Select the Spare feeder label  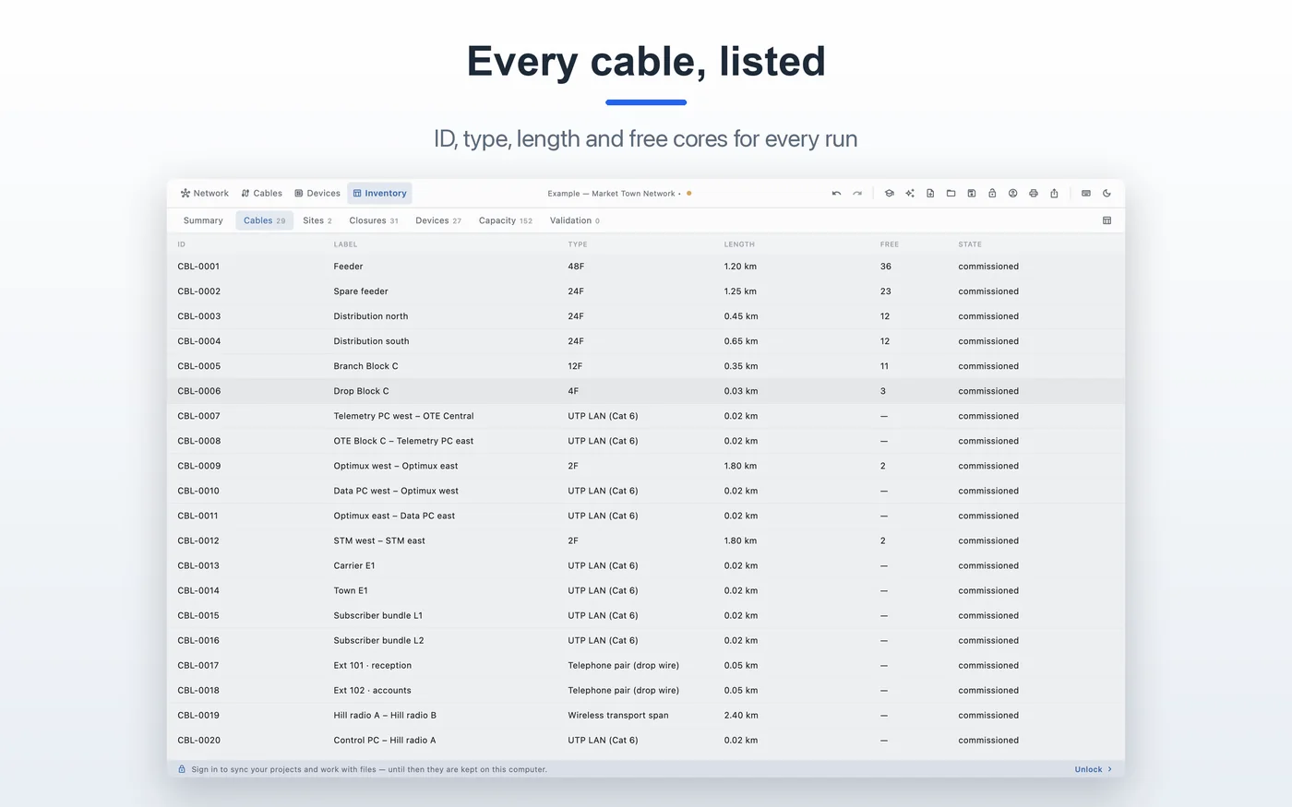(x=361, y=291)
